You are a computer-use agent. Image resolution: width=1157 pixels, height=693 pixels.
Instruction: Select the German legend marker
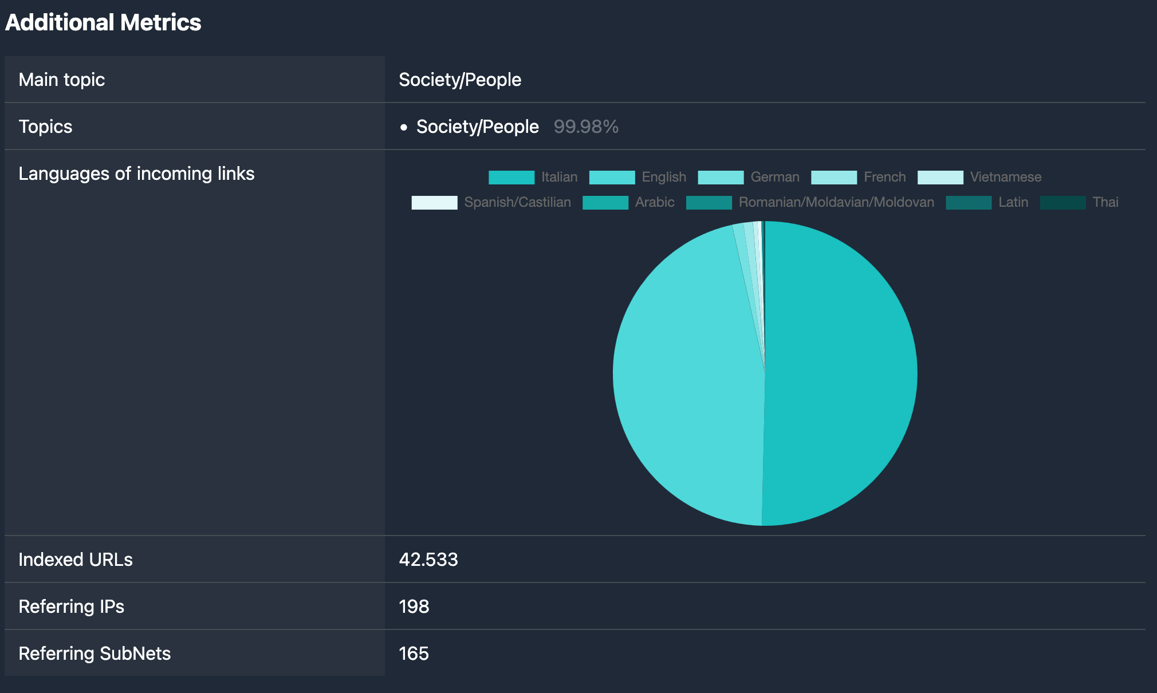pos(721,177)
